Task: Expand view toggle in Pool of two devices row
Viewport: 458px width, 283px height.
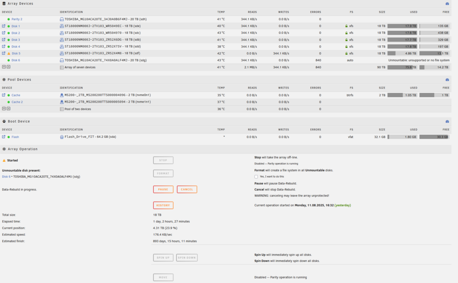Action: pos(8,109)
